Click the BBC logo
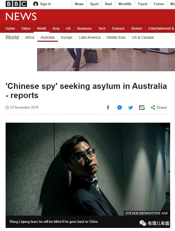This screenshot has height=231, width=175. click(x=16, y=4)
